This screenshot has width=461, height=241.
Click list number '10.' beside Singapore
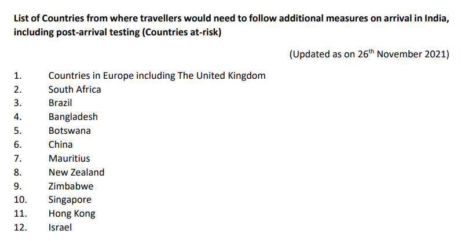pyautogui.click(x=20, y=200)
